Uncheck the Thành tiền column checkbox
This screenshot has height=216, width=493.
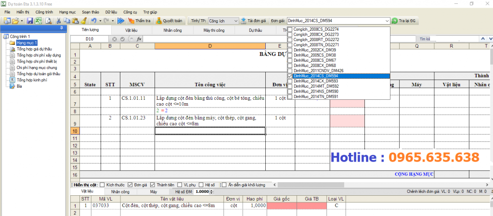pos(152,185)
